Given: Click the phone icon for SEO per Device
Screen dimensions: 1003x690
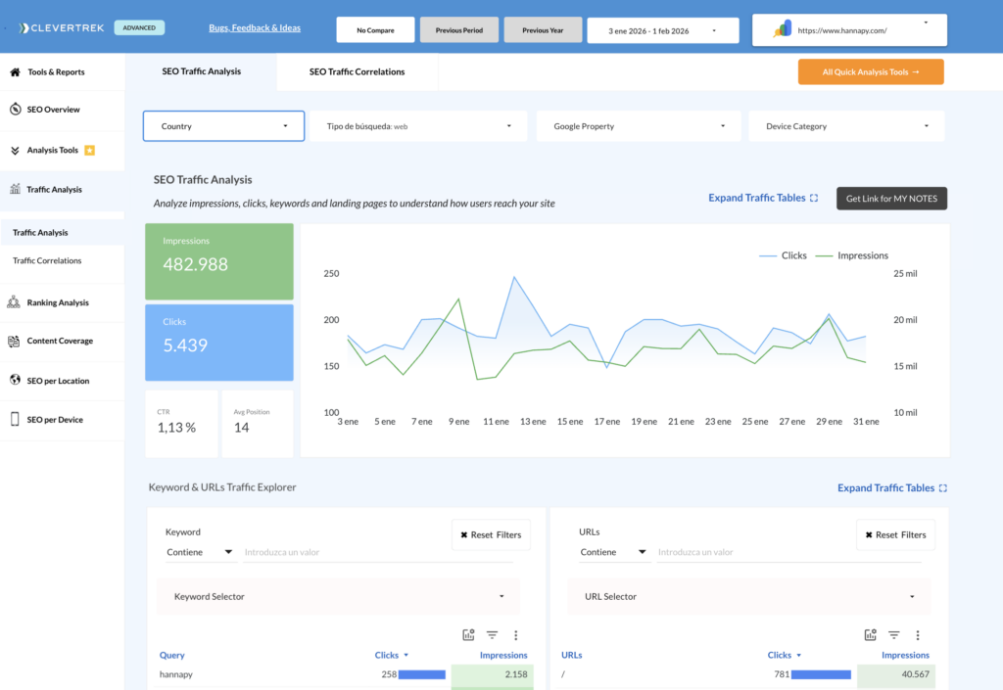Looking at the screenshot, I should click(15, 420).
